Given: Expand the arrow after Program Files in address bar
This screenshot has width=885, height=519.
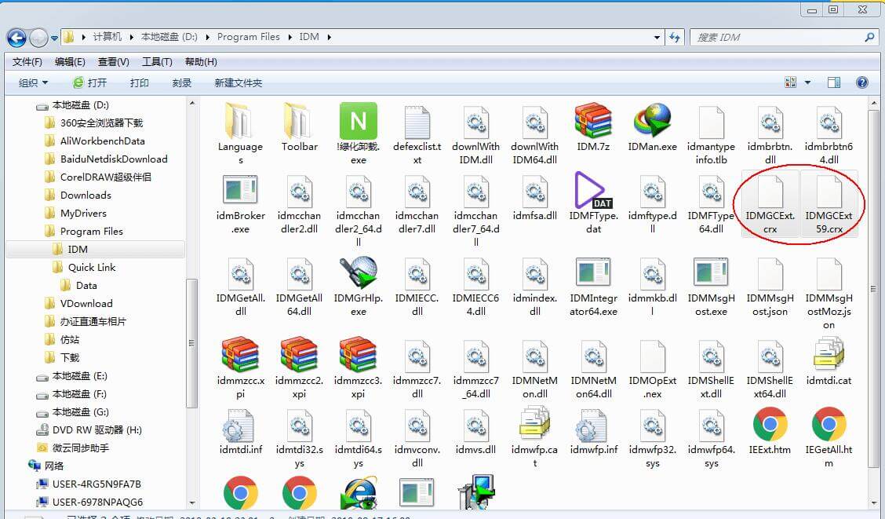Looking at the screenshot, I should coord(290,37).
